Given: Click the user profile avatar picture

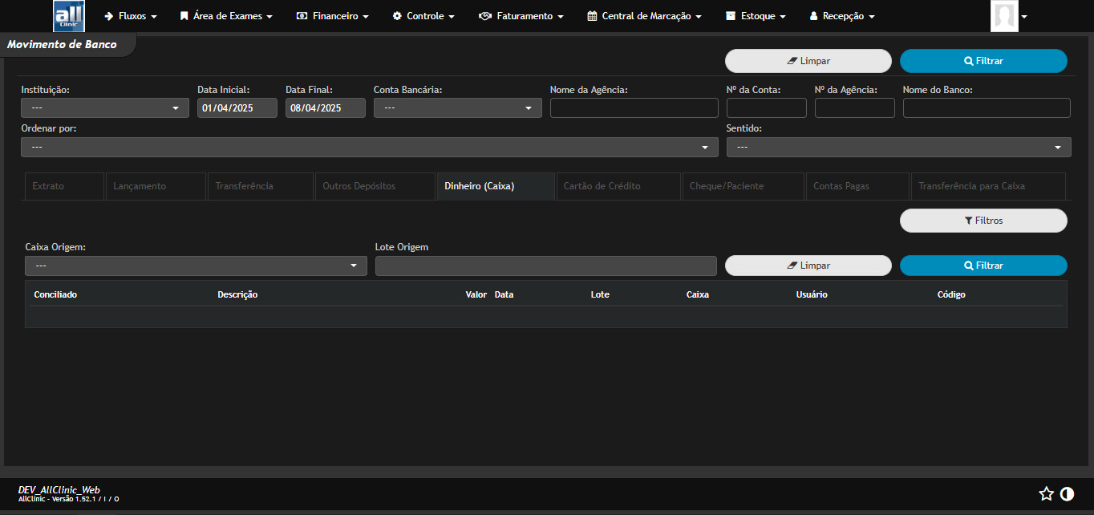Looking at the screenshot, I should point(1006,15).
